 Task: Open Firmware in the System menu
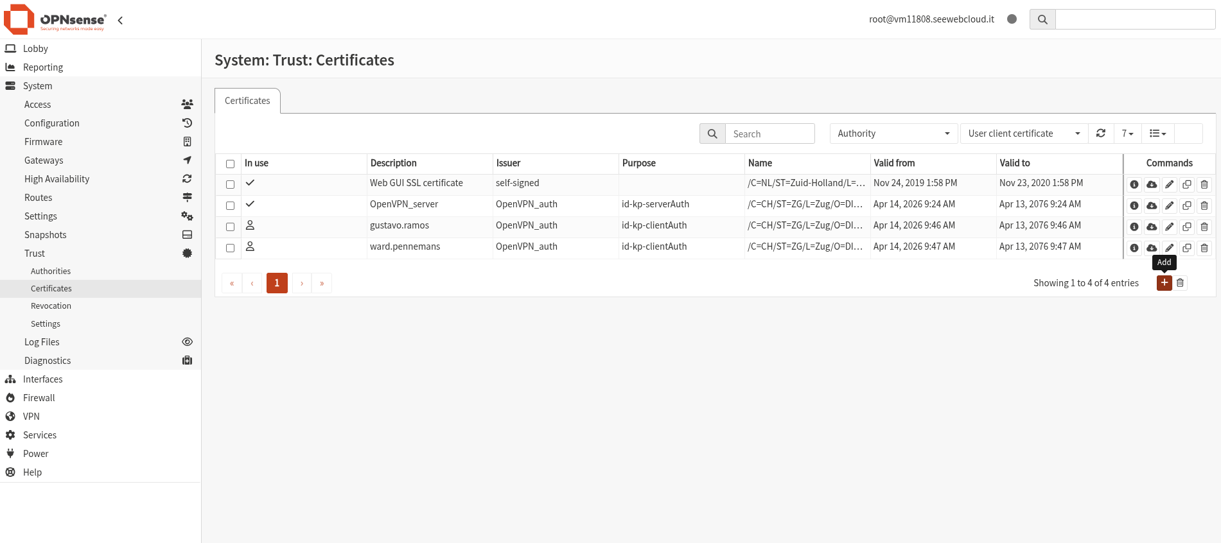(100, 142)
